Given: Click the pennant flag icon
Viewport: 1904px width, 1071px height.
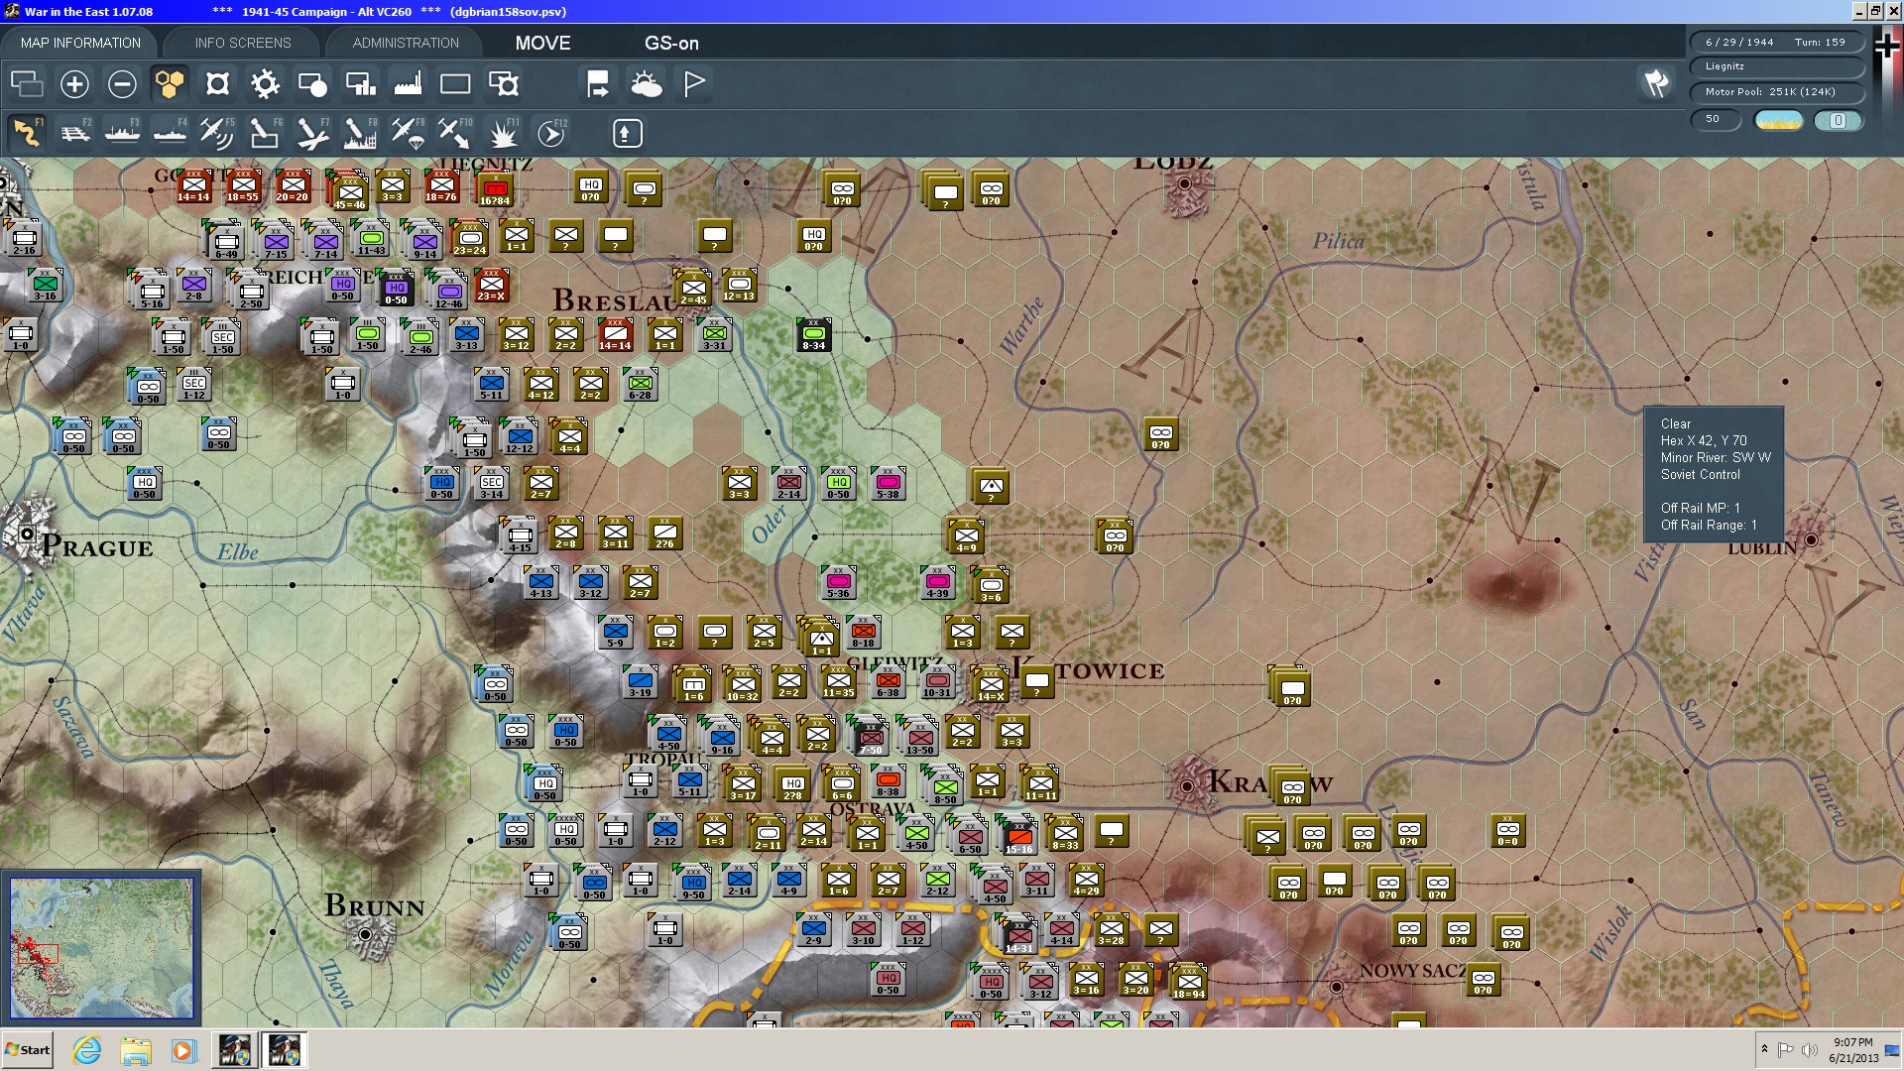Looking at the screenshot, I should (x=694, y=84).
